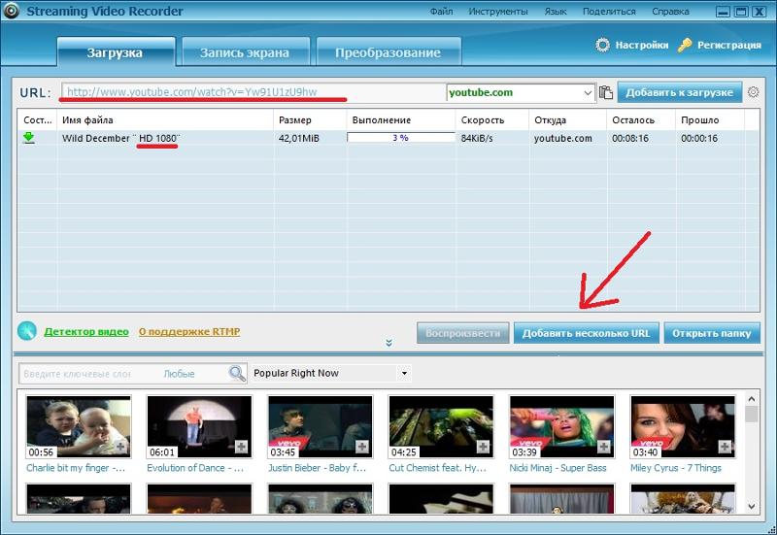
Task: Click the green download status arrow
Action: (29, 138)
